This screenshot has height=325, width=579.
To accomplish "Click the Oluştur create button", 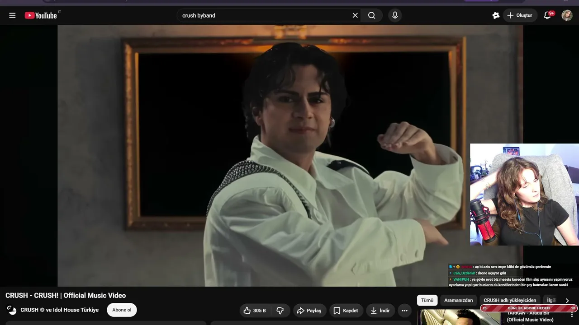I will [x=520, y=15].
